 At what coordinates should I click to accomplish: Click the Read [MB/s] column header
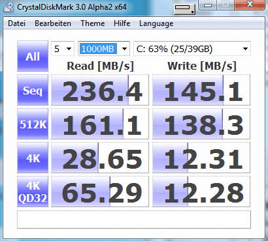pyautogui.click(x=100, y=66)
